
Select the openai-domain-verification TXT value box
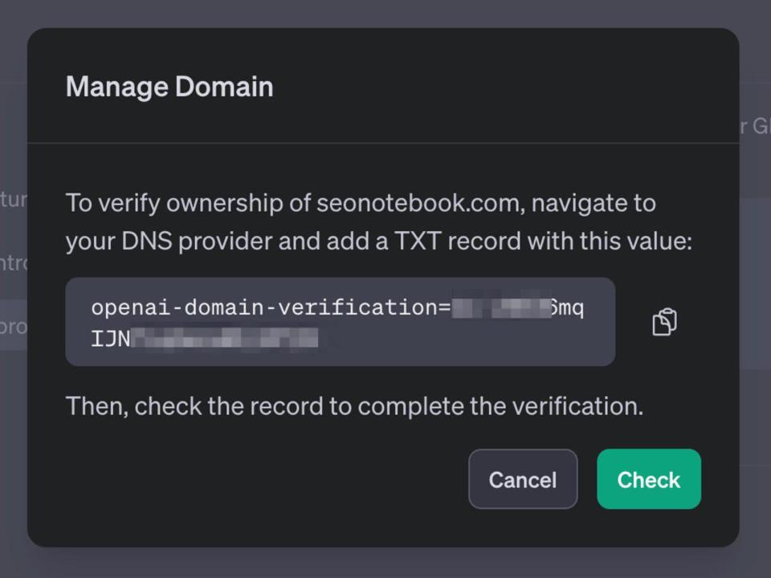[341, 321]
